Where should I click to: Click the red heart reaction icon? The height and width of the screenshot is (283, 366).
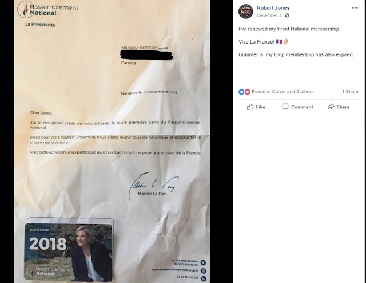click(x=248, y=92)
